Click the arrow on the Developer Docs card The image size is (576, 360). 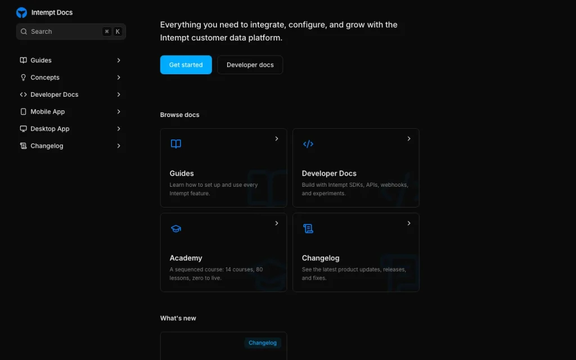[x=409, y=138]
